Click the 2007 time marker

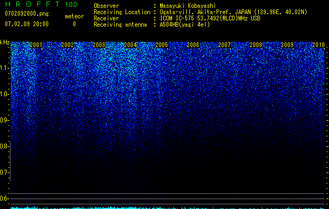coord(224,44)
